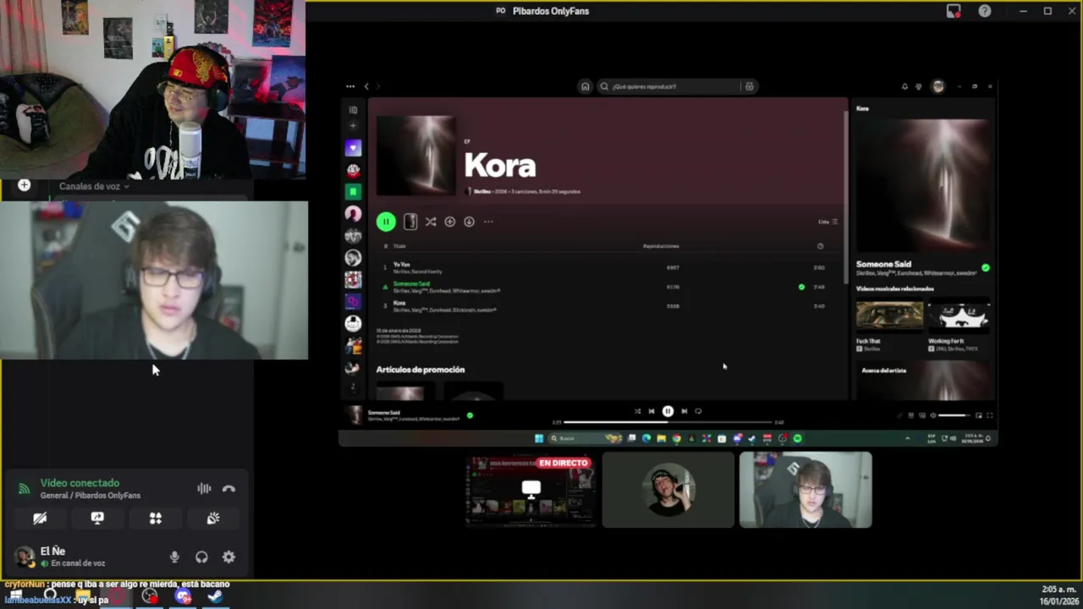Viewport: 1083px width, 609px height.
Task: Open Discord inbox icon in title bar
Action: tap(954, 11)
